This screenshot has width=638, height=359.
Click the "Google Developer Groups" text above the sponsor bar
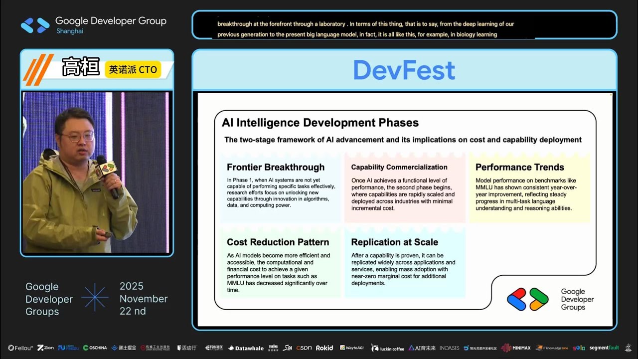point(49,299)
